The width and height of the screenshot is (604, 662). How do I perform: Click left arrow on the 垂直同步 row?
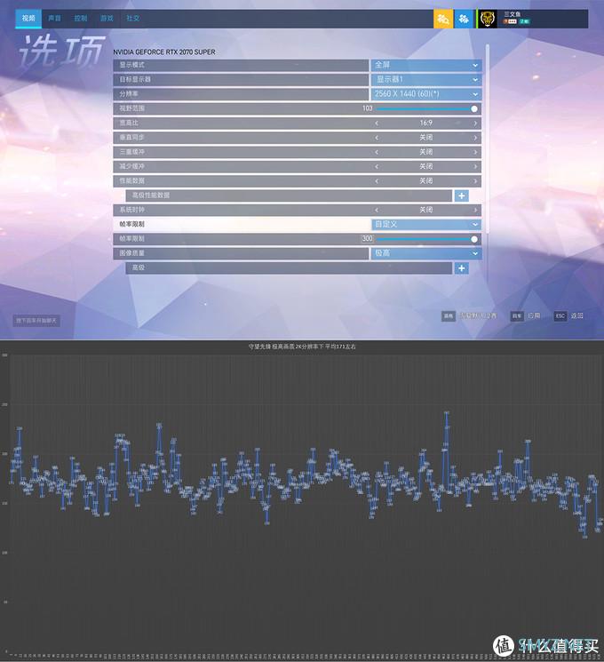377,138
